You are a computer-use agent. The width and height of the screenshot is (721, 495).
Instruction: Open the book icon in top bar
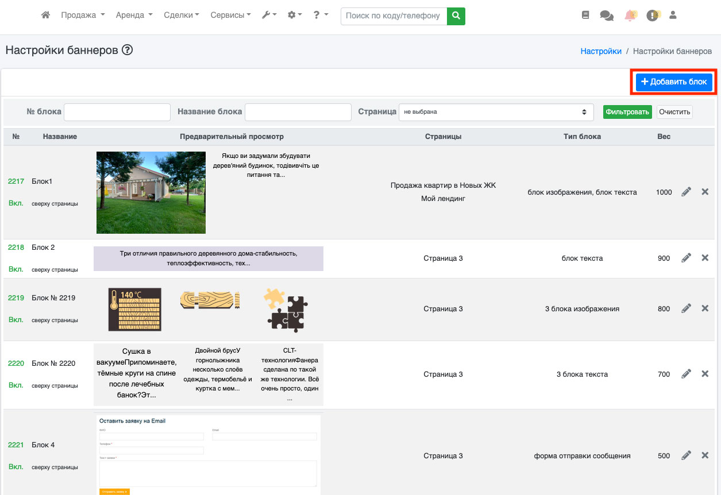(x=585, y=16)
